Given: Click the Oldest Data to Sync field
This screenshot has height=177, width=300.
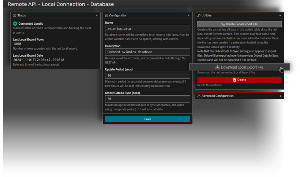Looking at the screenshot, I should 147,99.
